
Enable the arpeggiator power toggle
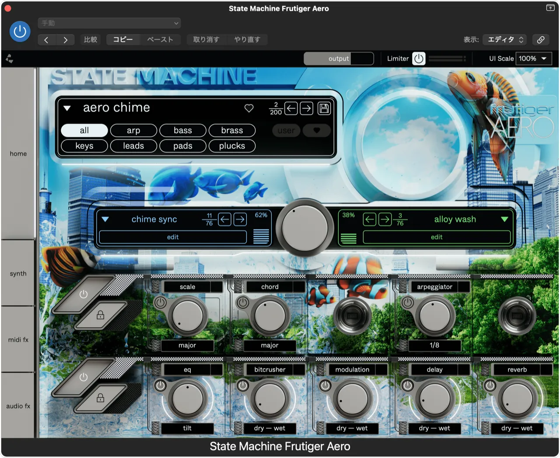pos(408,302)
